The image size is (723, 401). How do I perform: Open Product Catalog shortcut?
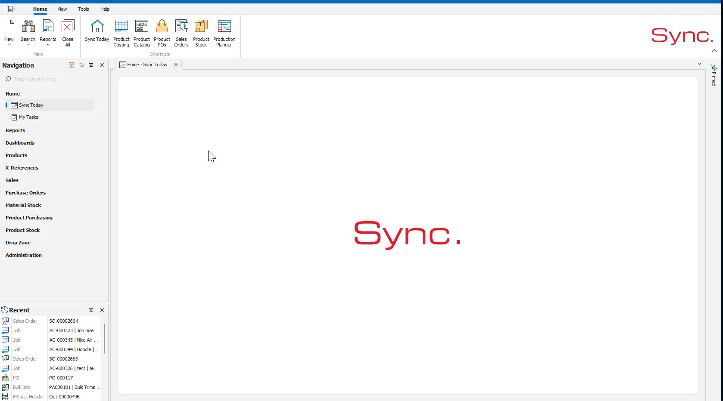click(142, 33)
